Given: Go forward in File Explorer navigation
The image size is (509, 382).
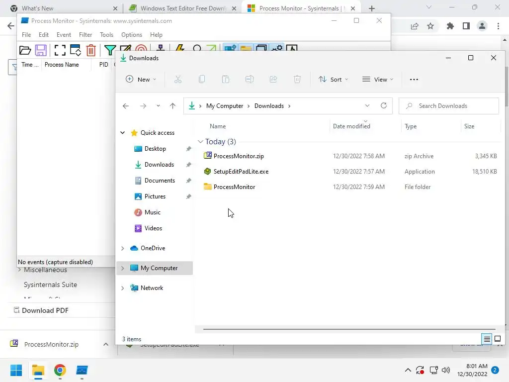Looking at the screenshot, I should (x=143, y=106).
